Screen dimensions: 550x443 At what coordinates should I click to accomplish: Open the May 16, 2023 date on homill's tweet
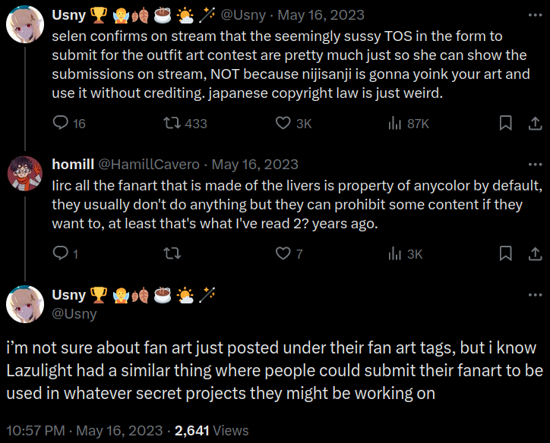coord(254,165)
